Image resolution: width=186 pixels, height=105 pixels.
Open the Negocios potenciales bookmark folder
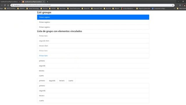coord(143,8)
